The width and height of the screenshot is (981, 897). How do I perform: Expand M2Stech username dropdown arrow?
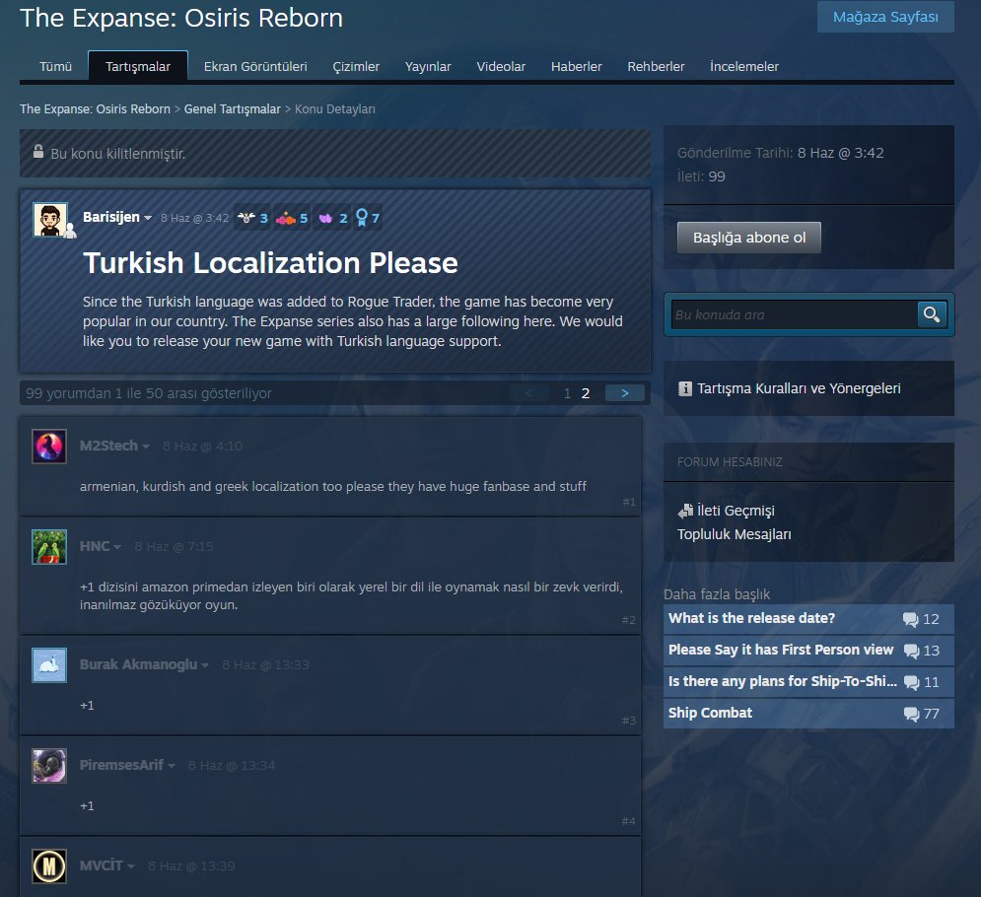(146, 447)
